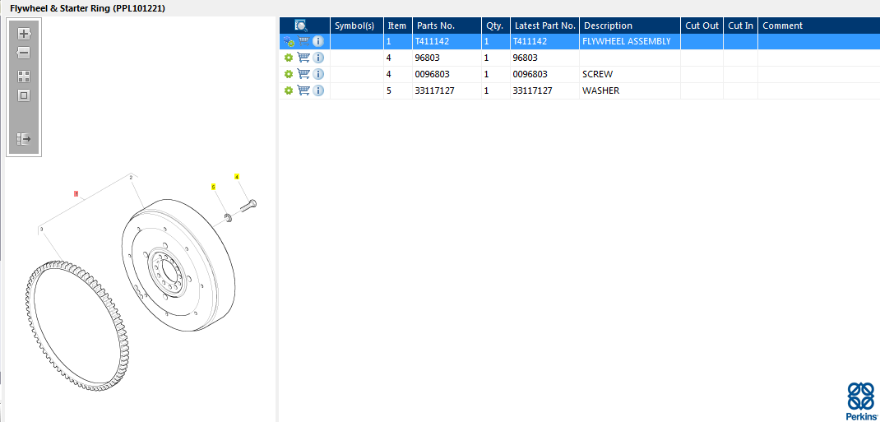The width and height of the screenshot is (880, 422).
Task: Click the Latest Part No. 0096803 cell
Action: click(544, 74)
